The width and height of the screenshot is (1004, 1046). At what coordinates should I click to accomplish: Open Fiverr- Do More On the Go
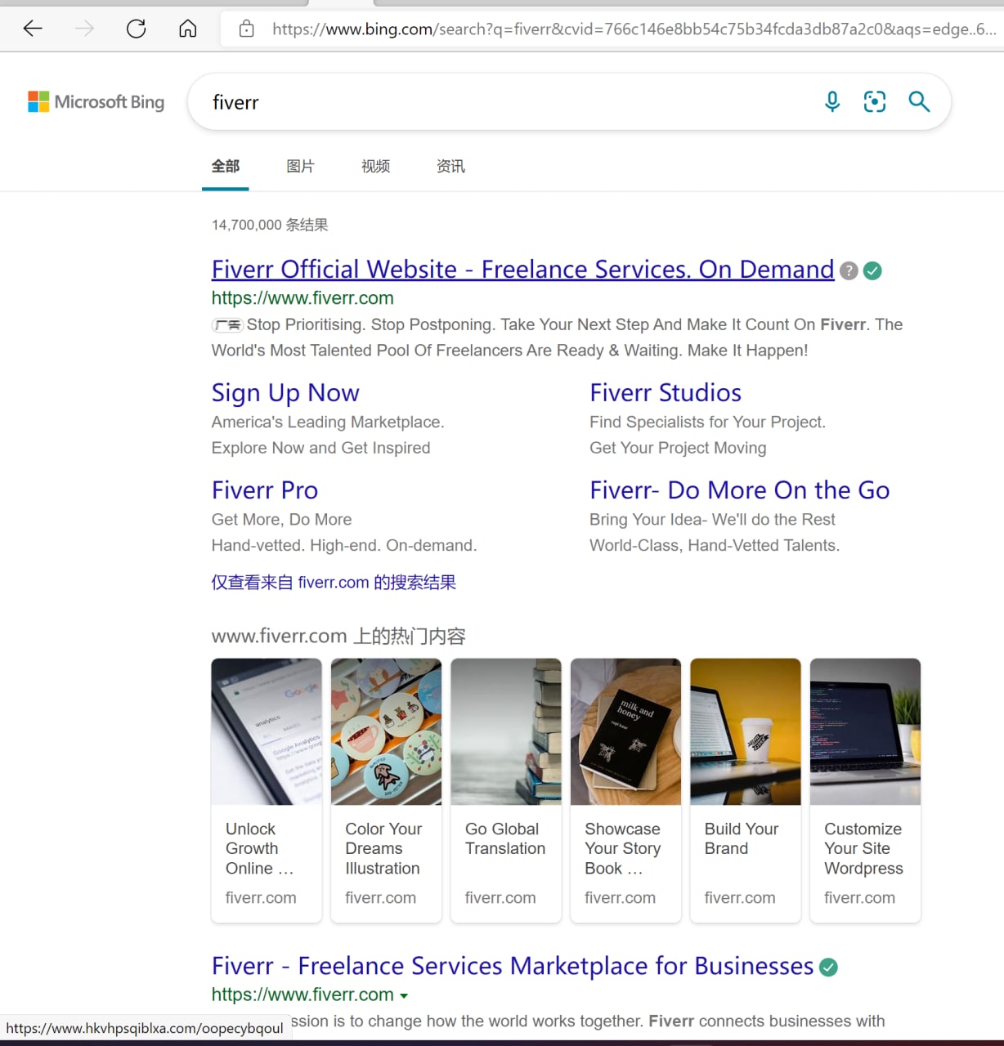tap(740, 489)
